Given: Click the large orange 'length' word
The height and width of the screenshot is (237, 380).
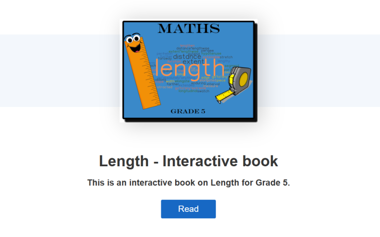Looking at the screenshot, I should [x=190, y=69].
